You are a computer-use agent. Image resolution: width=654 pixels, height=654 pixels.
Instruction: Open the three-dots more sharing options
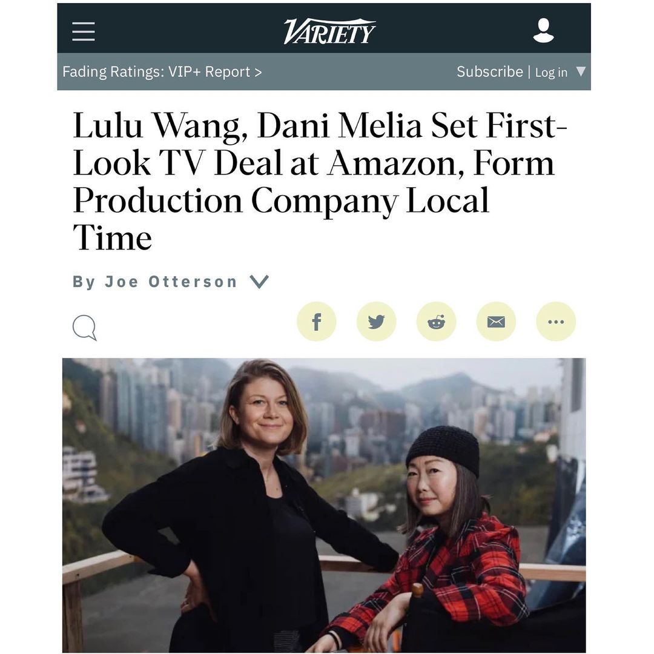(x=556, y=322)
